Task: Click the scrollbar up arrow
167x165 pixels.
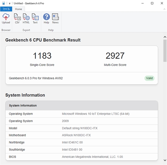Action: tap(165, 37)
